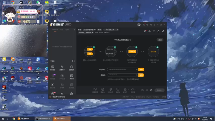The image size is (215, 121).
Task: Open the weather widget showing 31°C
Action: [x=179, y=119]
